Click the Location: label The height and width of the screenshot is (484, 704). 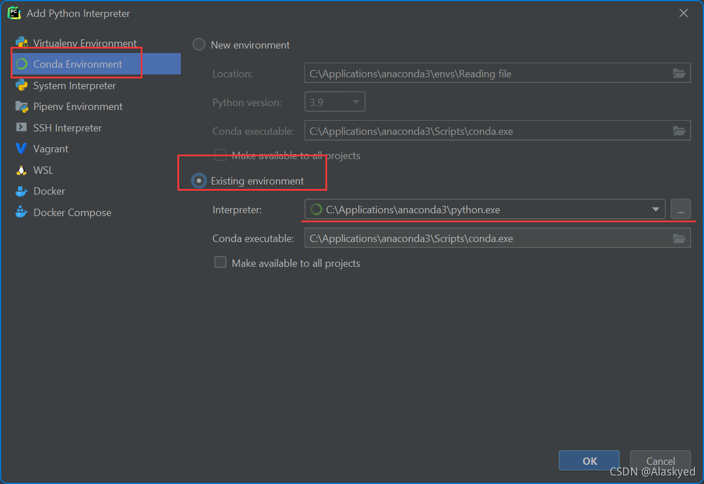pos(232,73)
